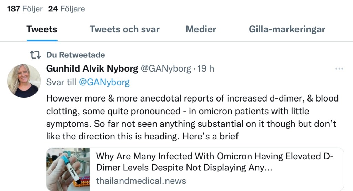Go to the Gilla-markeringar tab
Image resolution: width=353 pixels, height=191 pixels.
[x=287, y=29]
